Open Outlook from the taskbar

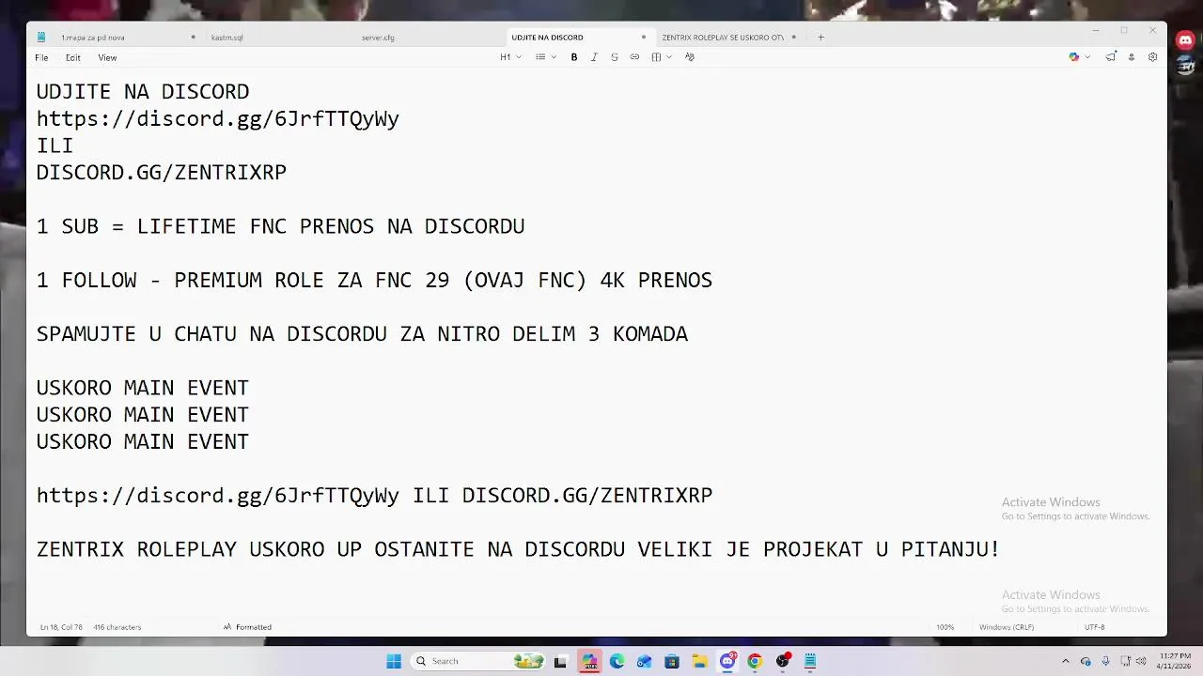tap(644, 661)
